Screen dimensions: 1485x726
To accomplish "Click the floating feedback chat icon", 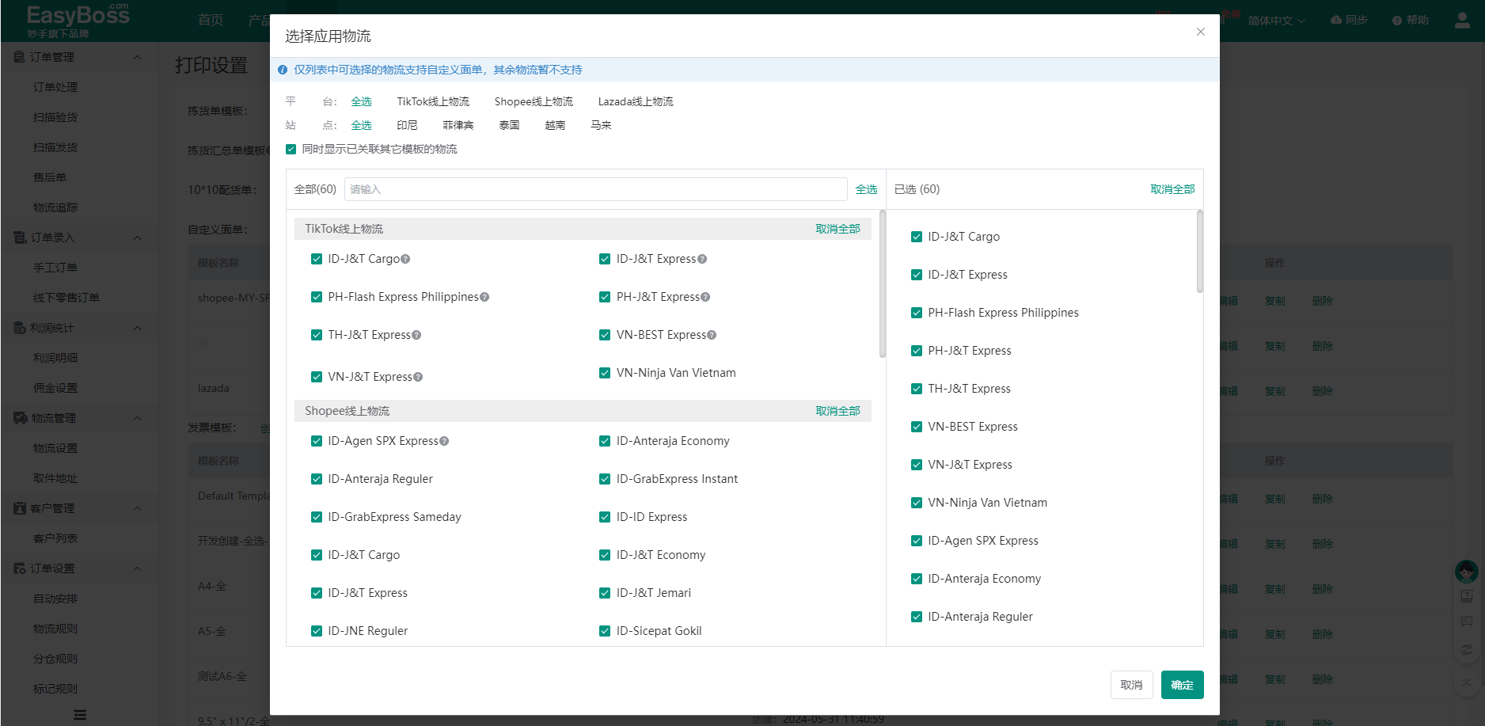I will [x=1467, y=622].
